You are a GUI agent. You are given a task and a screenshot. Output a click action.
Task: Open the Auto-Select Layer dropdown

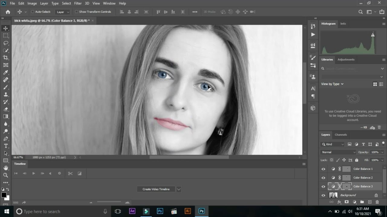63,12
